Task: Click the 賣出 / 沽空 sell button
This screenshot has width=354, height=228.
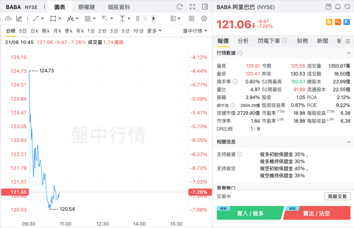Action: [317, 213]
